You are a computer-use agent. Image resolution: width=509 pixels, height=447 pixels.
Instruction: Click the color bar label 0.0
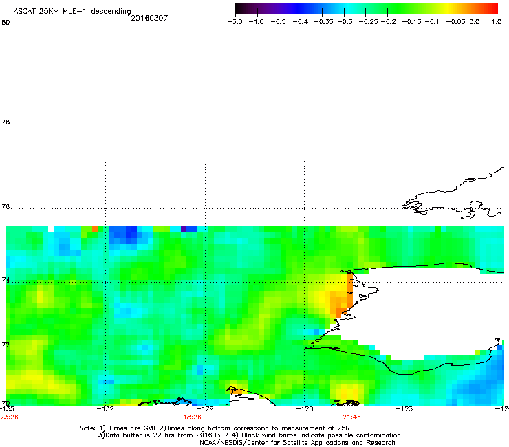(475, 22)
